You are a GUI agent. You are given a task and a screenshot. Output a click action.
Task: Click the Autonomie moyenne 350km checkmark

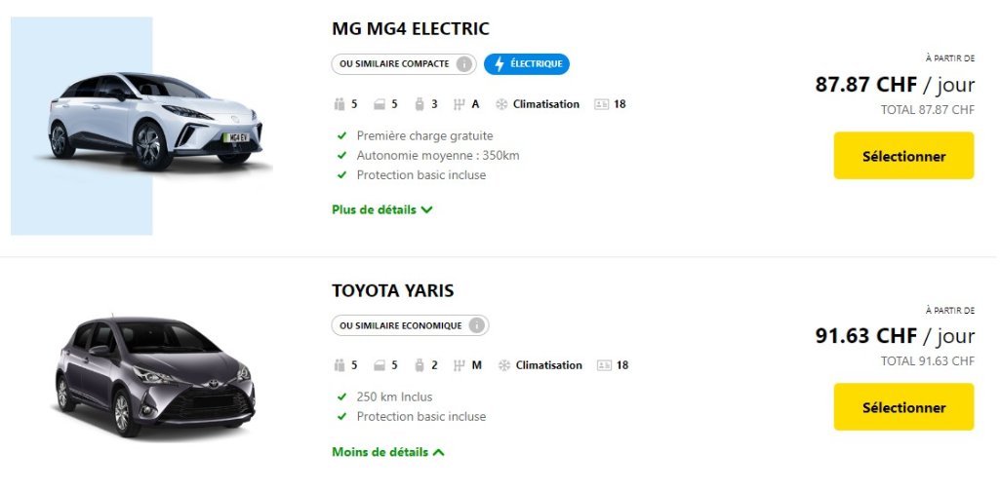tap(341, 156)
